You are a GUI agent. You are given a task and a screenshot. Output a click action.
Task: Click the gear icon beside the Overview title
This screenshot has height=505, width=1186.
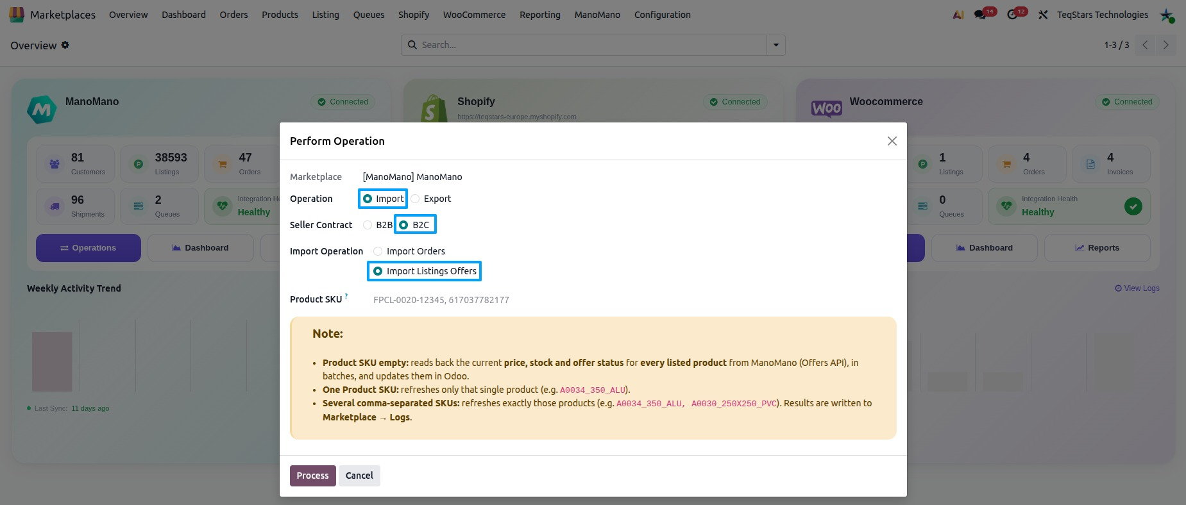coord(65,45)
